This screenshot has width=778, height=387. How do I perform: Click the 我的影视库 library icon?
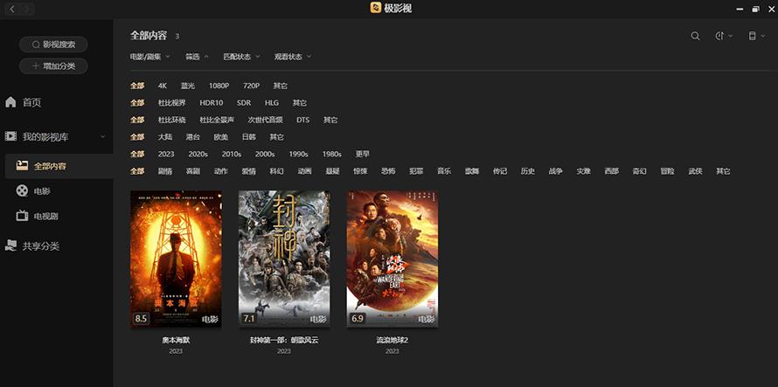pyautogui.click(x=10, y=136)
